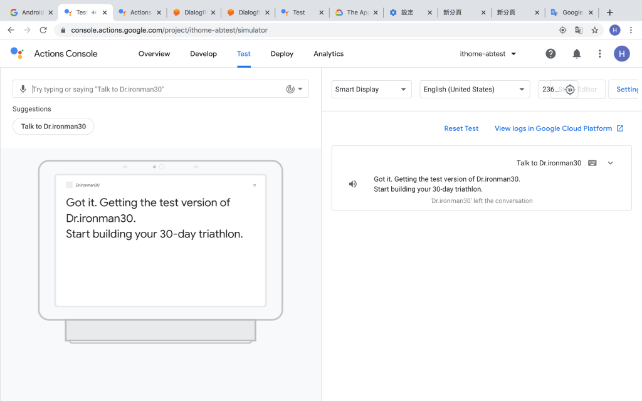Close the Android browser tab
Screen dimensions: 642x401
click(x=50, y=13)
